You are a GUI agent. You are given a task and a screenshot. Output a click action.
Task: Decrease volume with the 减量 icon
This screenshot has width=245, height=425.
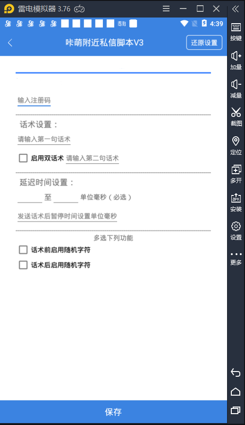point(236,89)
